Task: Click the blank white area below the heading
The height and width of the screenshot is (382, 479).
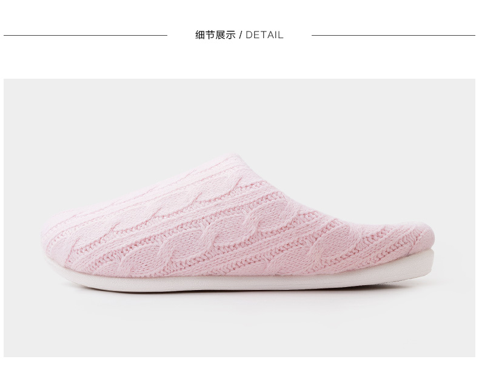Action: click(239, 59)
